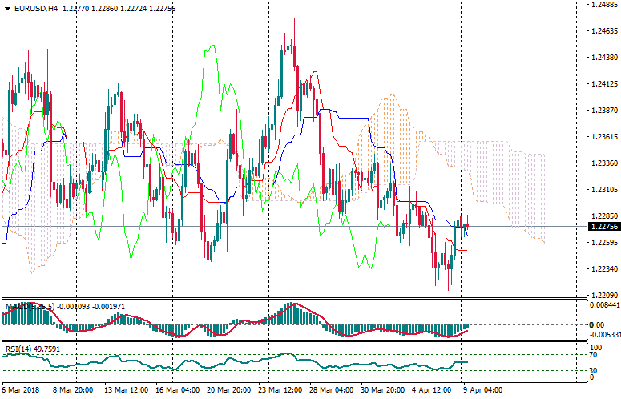Click the 6 Mar 2018 date label
Viewport: 621px width, 399px height.
pos(21,390)
